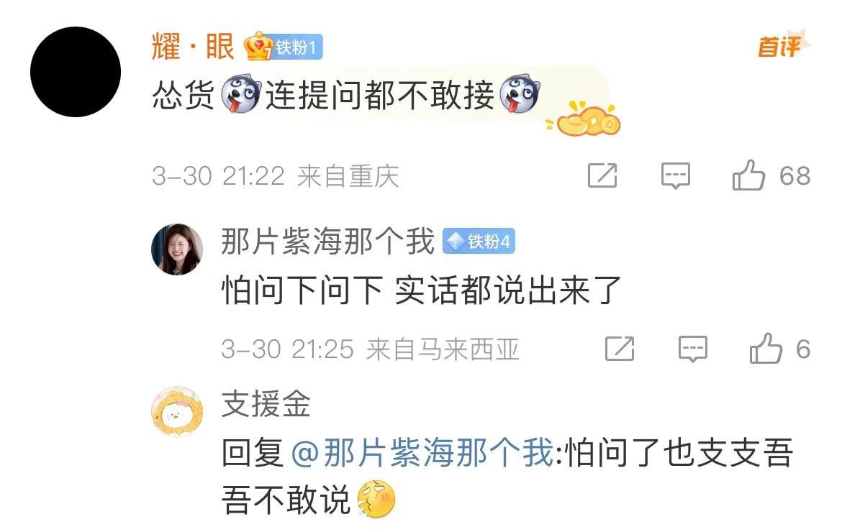842x532 pixels.
Task: View 那片紫海那个我's avatar photo
Action: point(177,249)
